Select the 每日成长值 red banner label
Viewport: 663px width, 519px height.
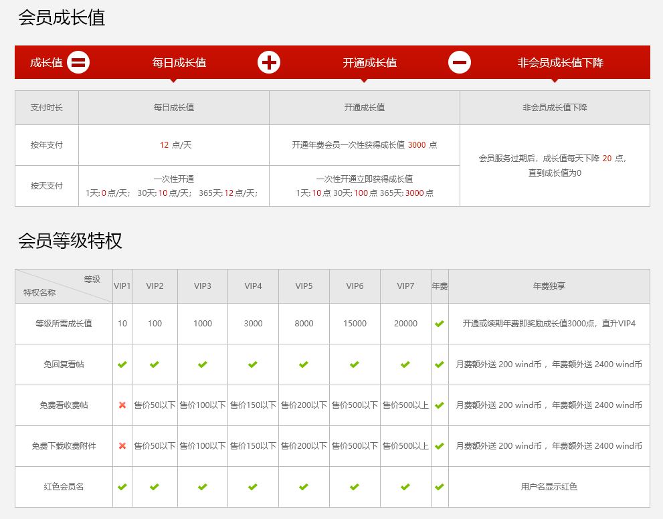point(179,63)
